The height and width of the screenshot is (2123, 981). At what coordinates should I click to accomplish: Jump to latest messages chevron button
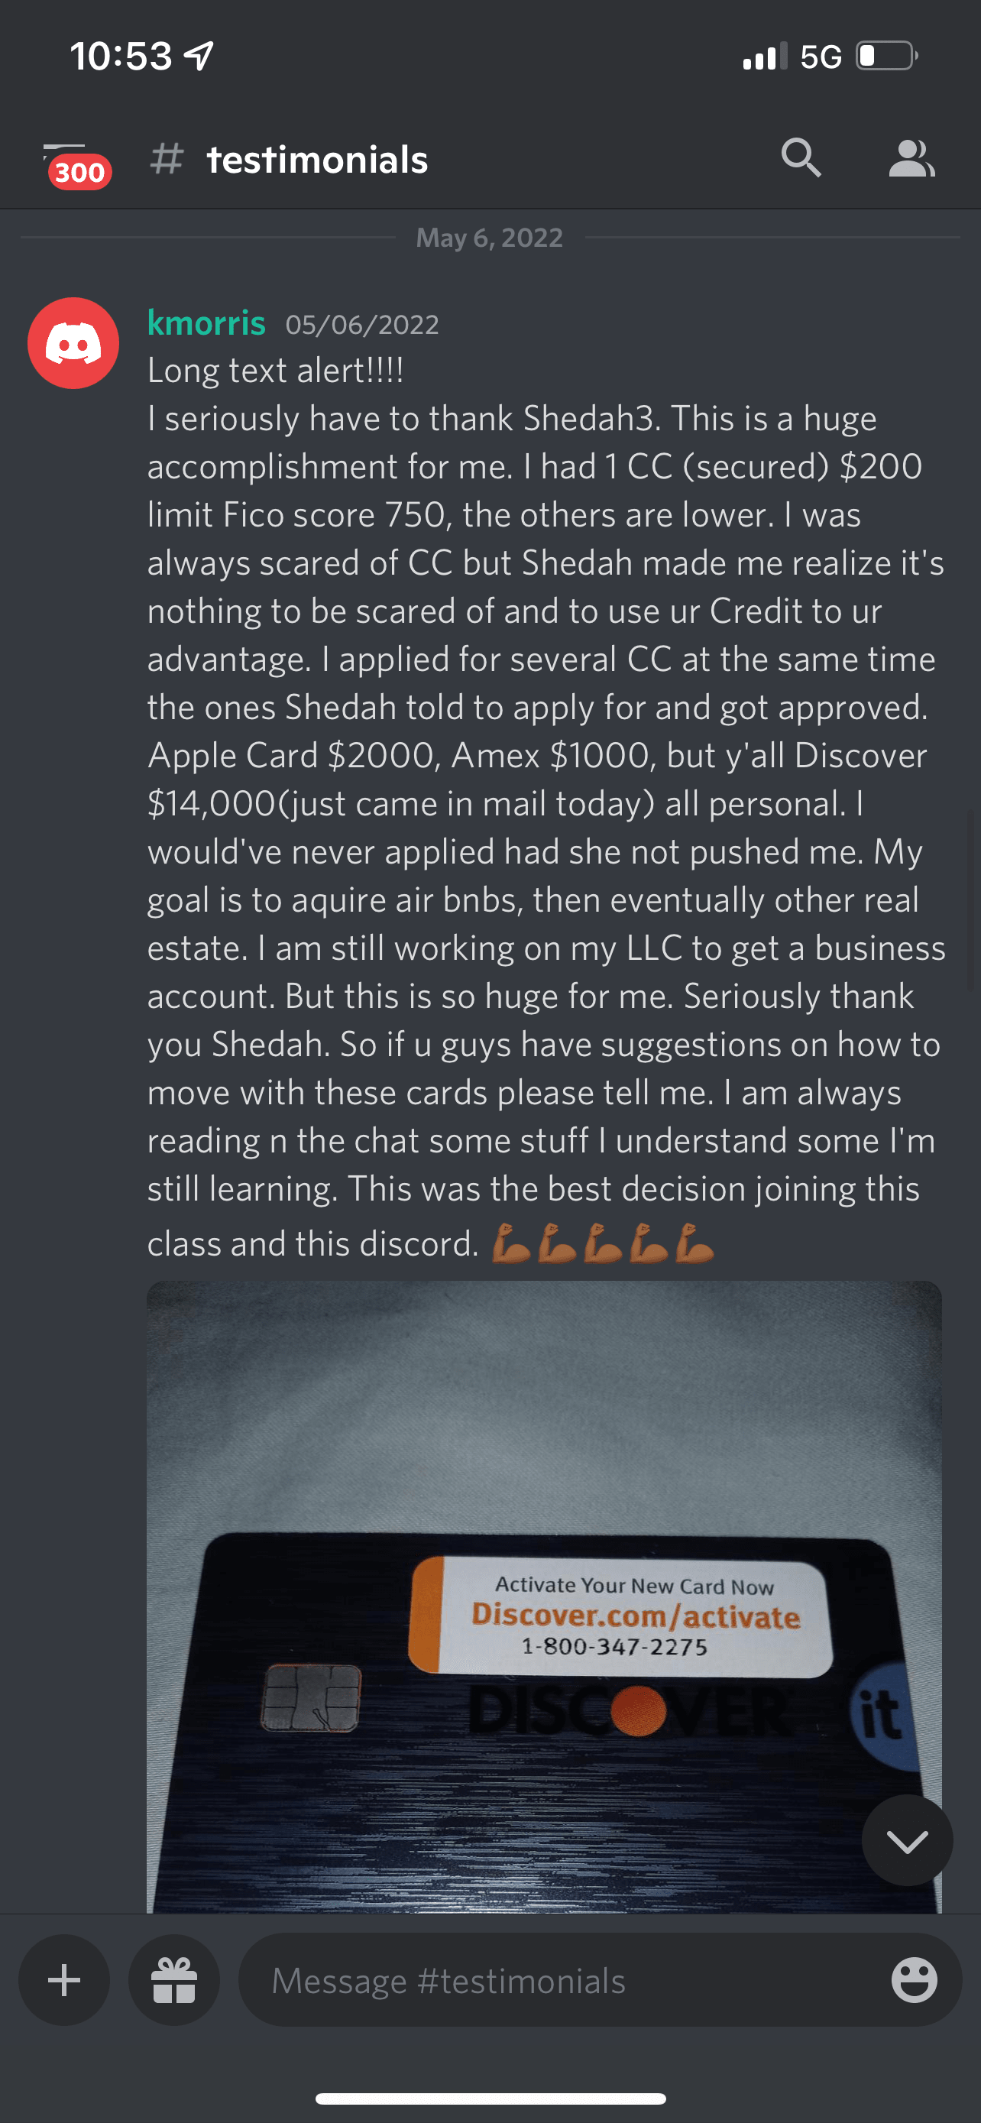(907, 1840)
